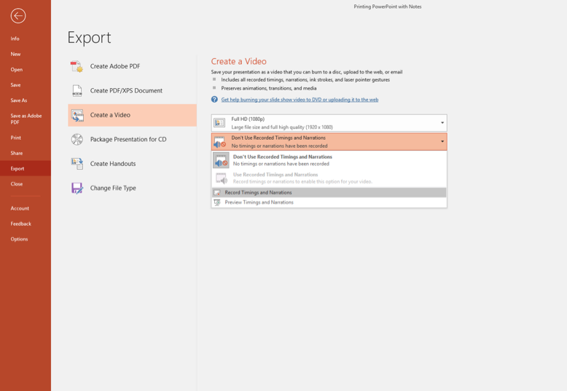Click 'Large file size and full high quality' text
Image resolution: width=567 pixels, height=391 pixels.
282,127
